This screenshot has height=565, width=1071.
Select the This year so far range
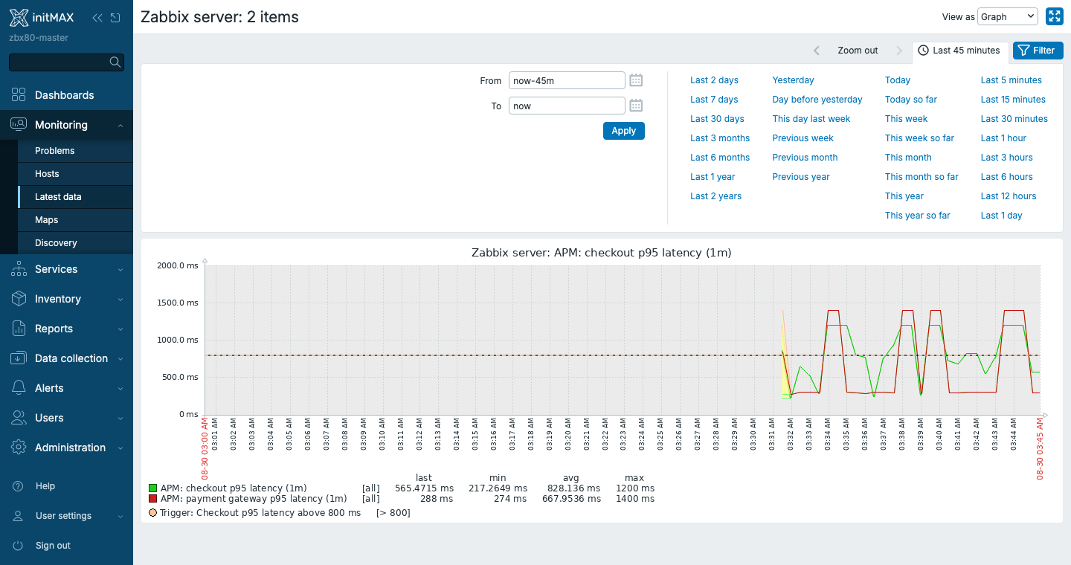click(918, 216)
